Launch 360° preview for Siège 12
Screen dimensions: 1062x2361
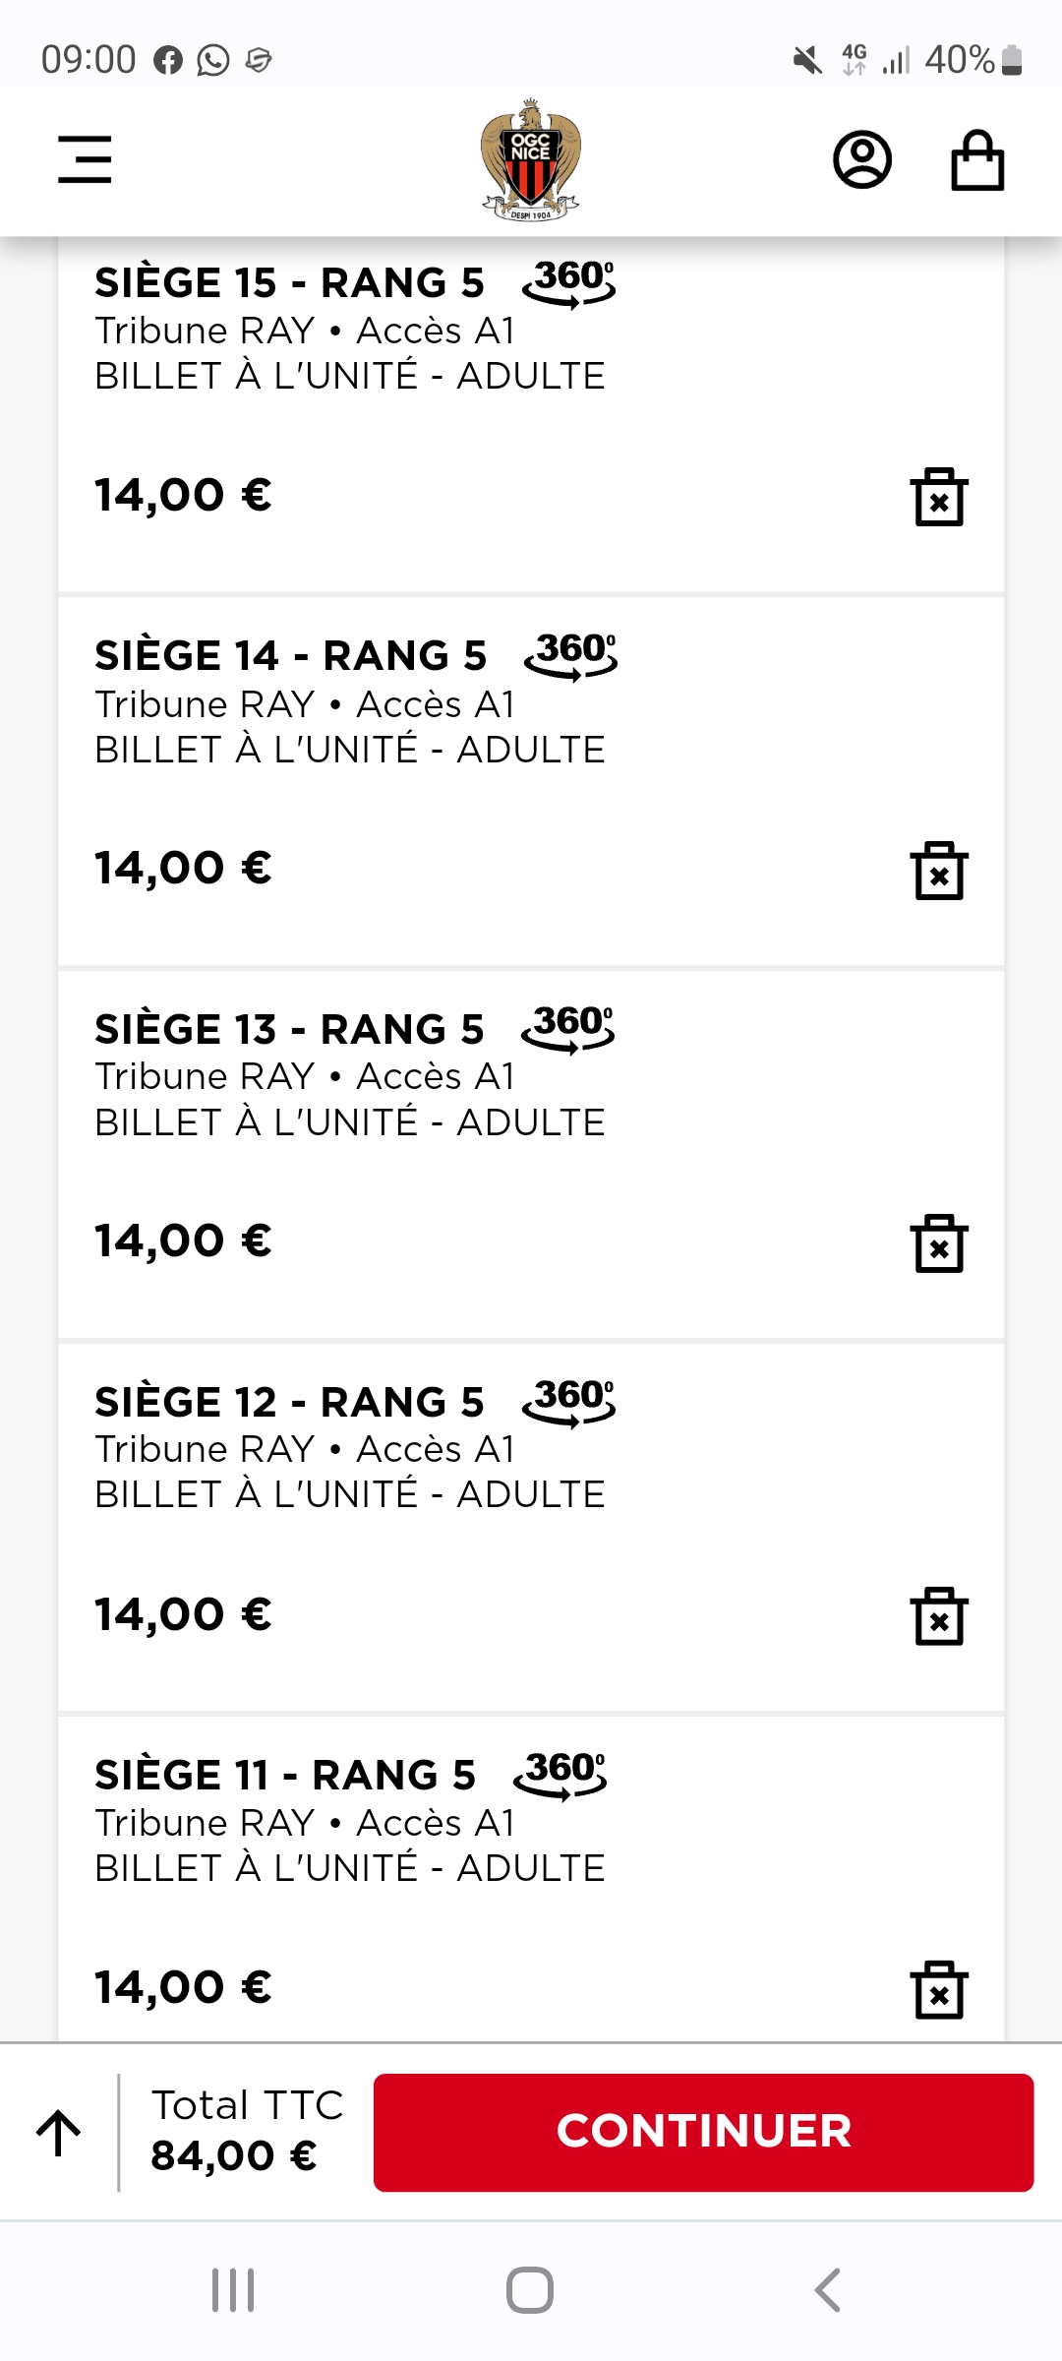pos(569,1401)
